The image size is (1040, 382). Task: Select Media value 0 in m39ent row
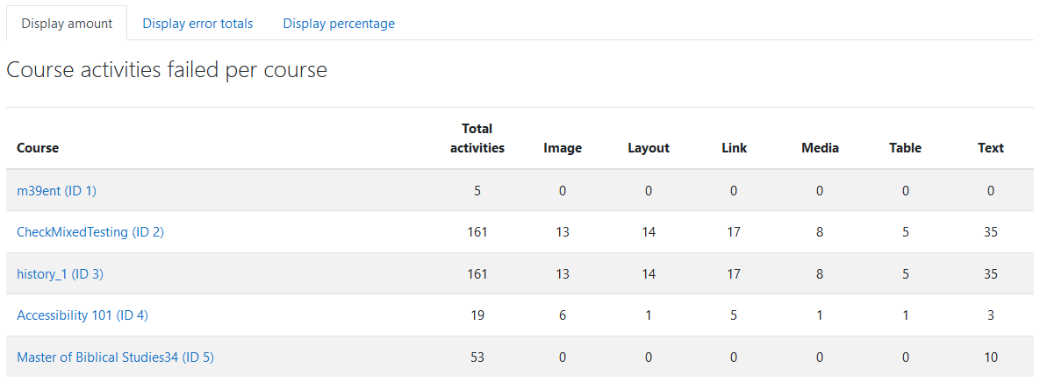(x=820, y=191)
